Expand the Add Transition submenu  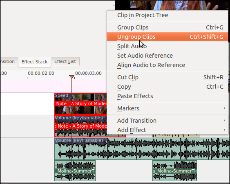167,121
